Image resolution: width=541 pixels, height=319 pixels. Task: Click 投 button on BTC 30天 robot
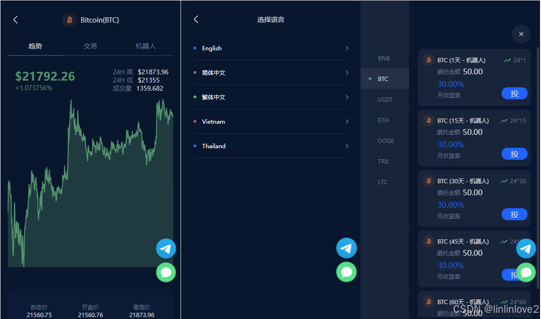click(x=514, y=214)
